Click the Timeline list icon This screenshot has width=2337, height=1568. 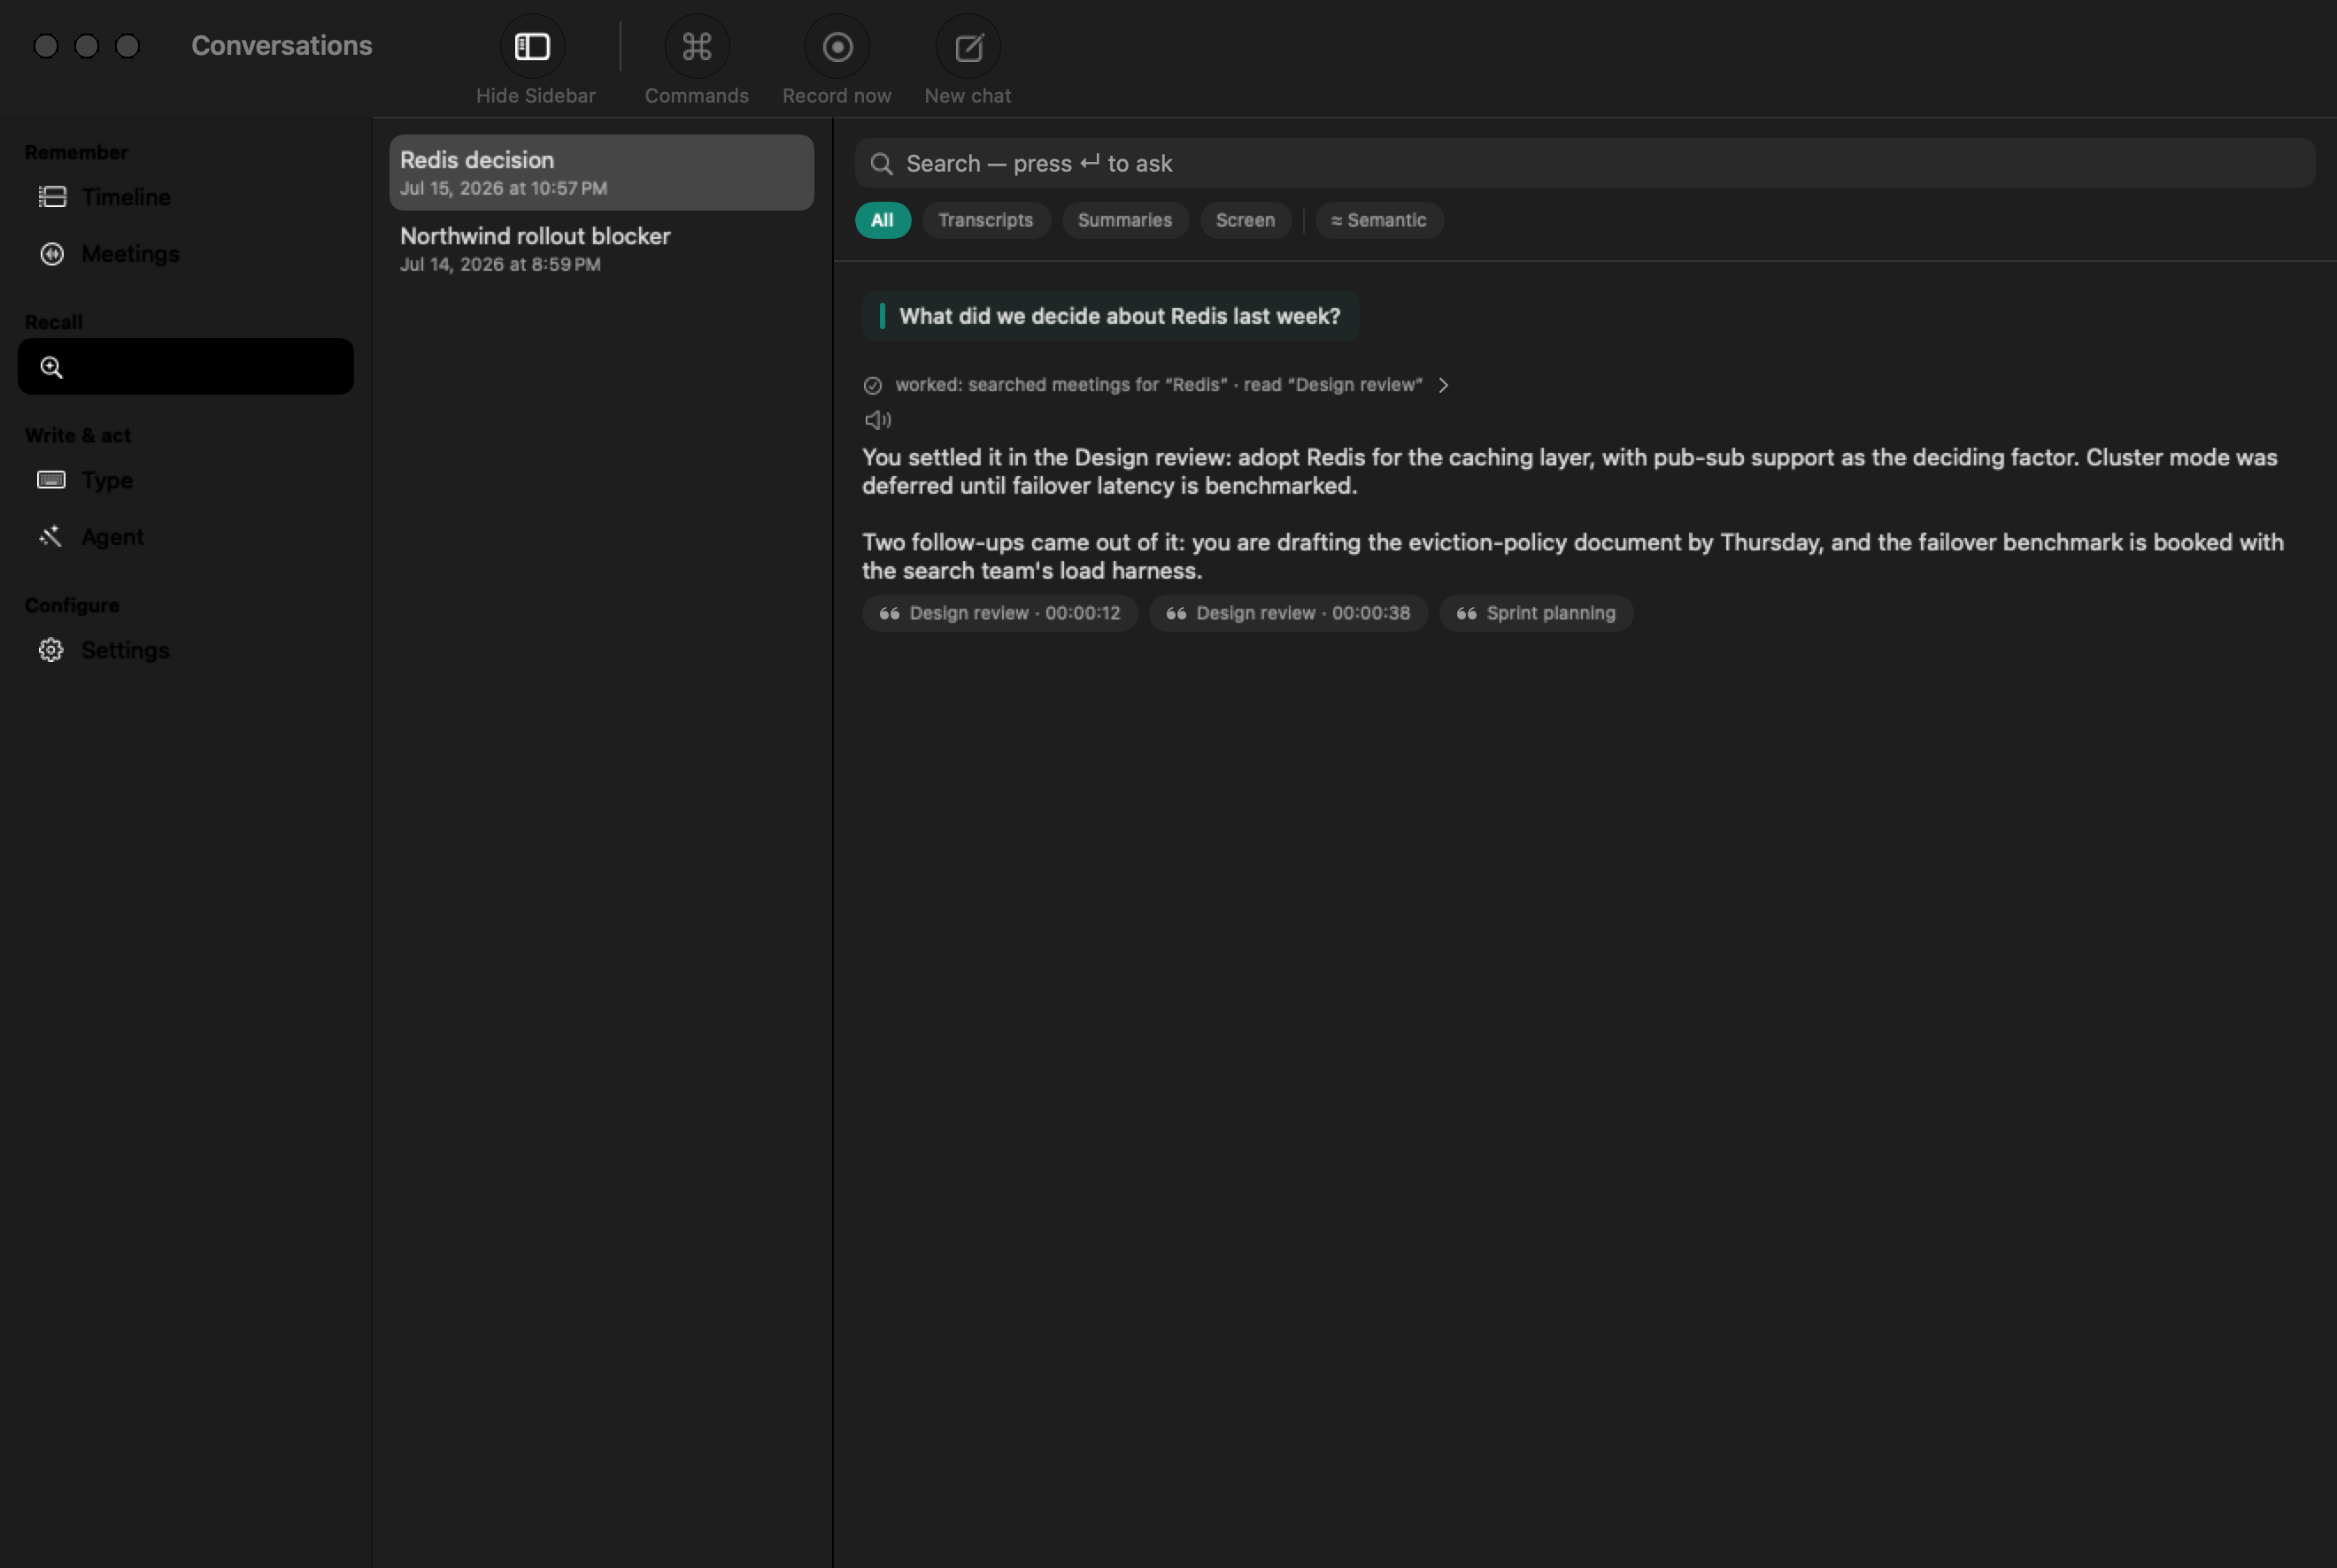(52, 197)
